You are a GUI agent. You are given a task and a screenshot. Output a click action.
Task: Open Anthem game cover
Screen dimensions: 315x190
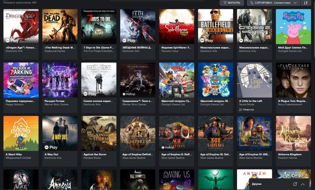(x=255, y=179)
